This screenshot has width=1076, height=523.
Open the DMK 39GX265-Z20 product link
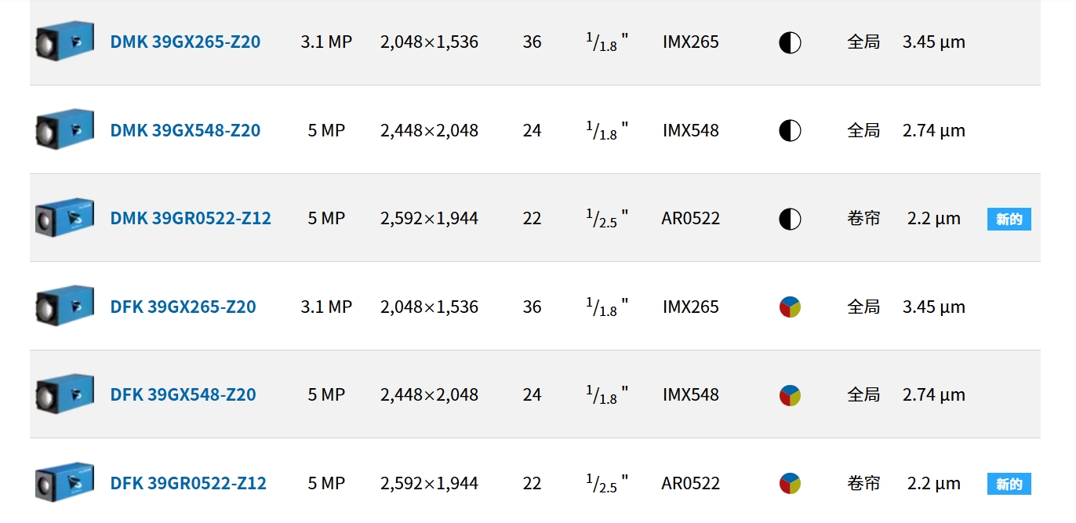[185, 42]
